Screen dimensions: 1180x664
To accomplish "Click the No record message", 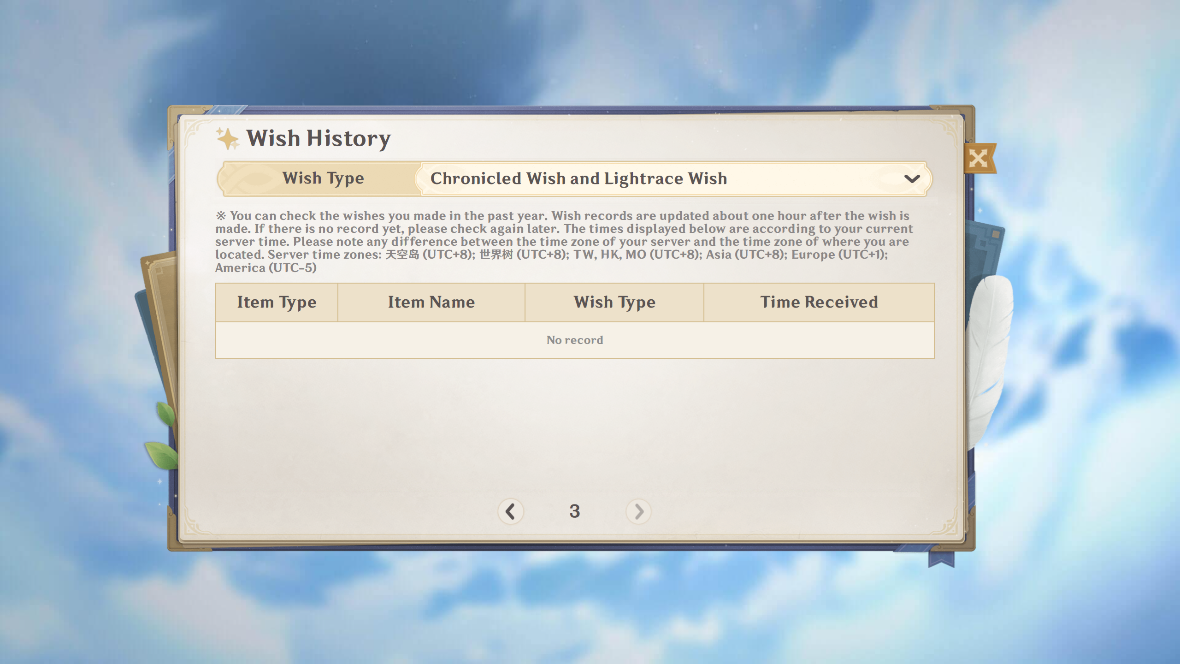I will click(575, 340).
